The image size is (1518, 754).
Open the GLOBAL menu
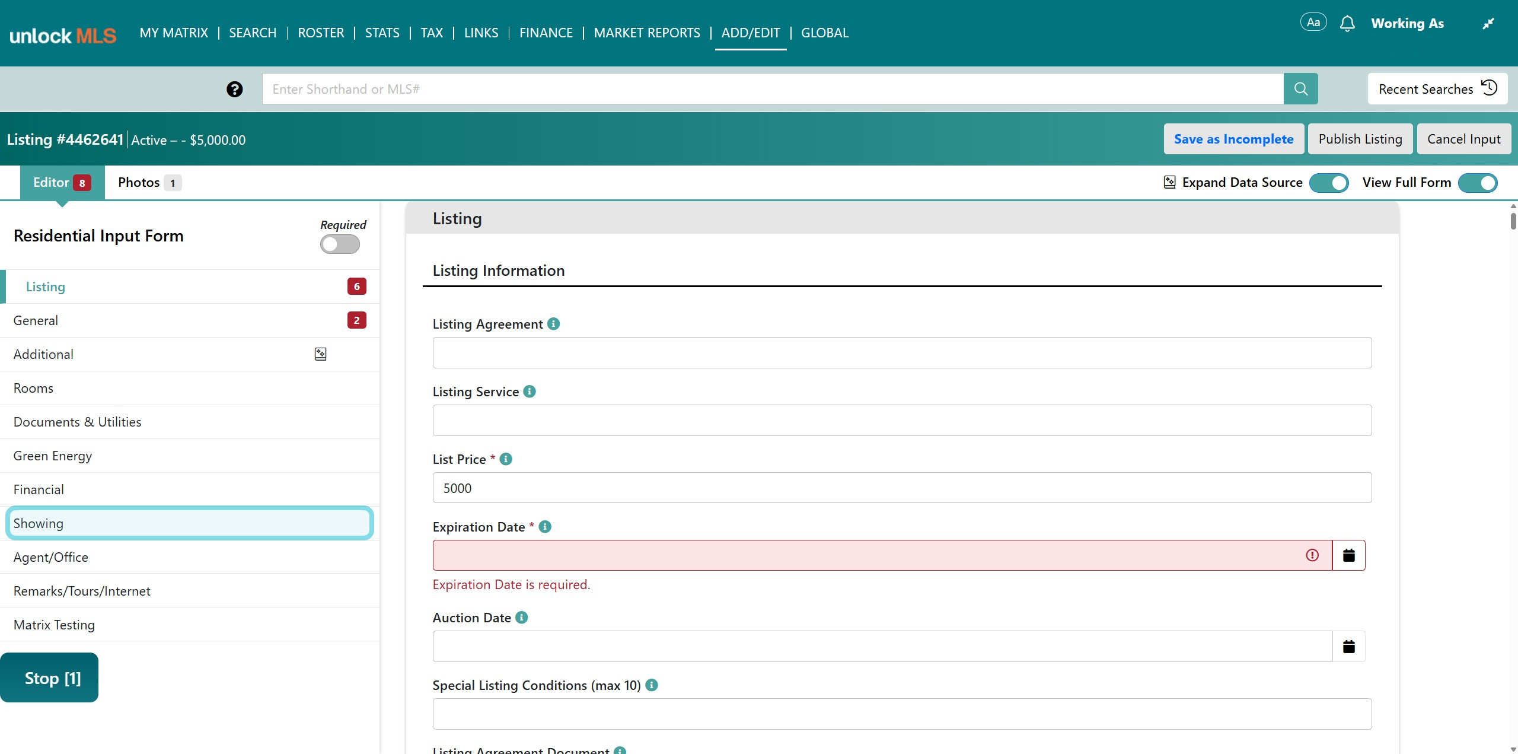825,33
